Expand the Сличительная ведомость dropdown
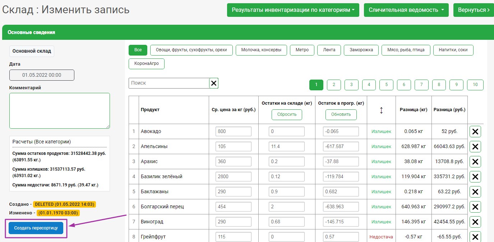This screenshot has height=242, width=494. (406, 10)
